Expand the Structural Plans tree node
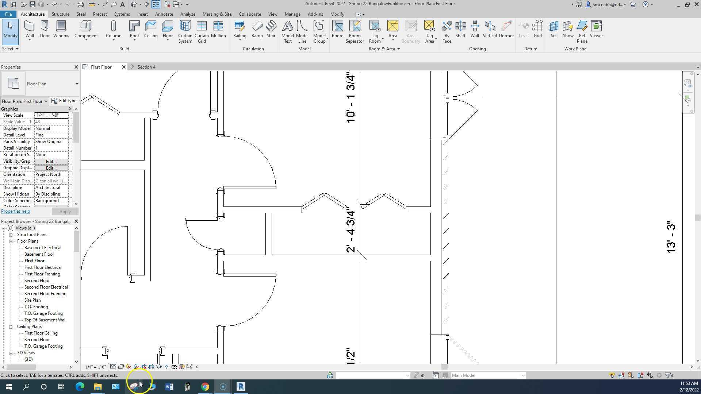The image size is (701, 394). [x=11, y=235]
